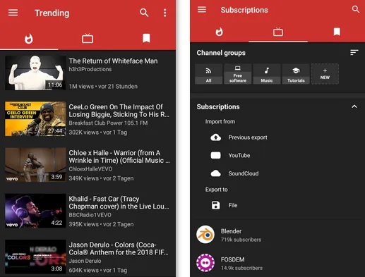The image size is (365, 277).
Task: Open three-dot overflow menu on Trending
Action: pyautogui.click(x=165, y=13)
